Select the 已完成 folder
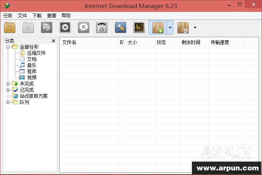 27,90
